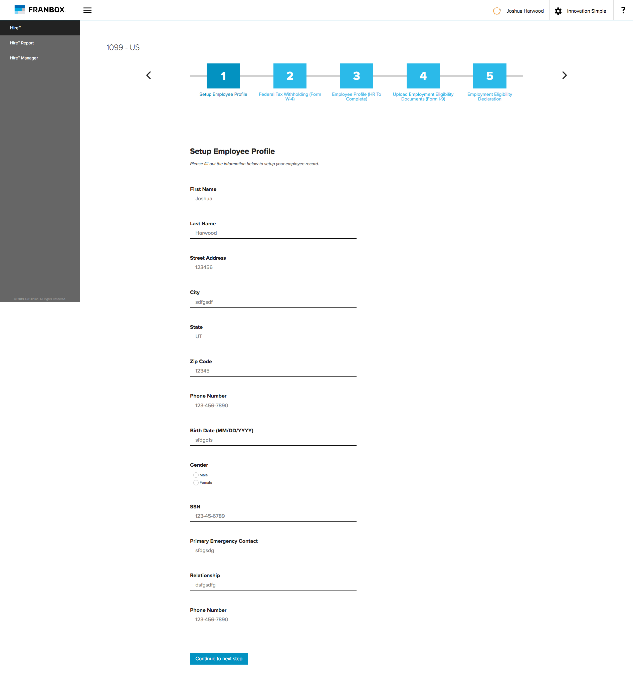The height and width of the screenshot is (689, 633).
Task: Click Employment Eligibility Declaration label
Action: coord(489,96)
